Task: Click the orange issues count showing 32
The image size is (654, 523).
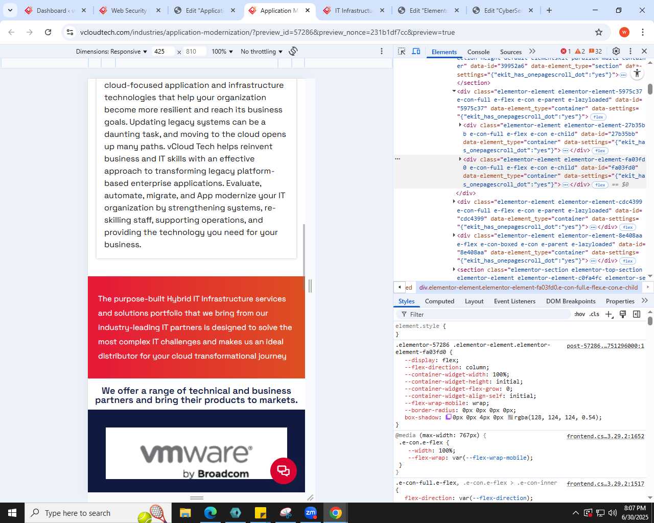Action: pyautogui.click(x=596, y=51)
